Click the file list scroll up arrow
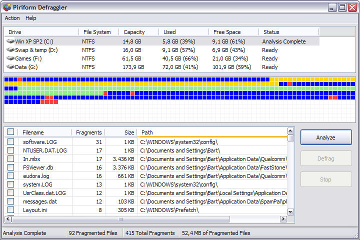Image resolution: width=360 pixels, height=240 pixels. pyautogui.click(x=290, y=131)
